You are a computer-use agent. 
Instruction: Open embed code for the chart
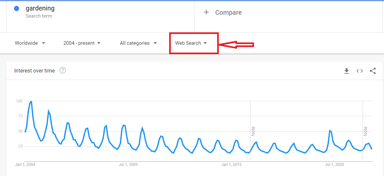point(360,71)
